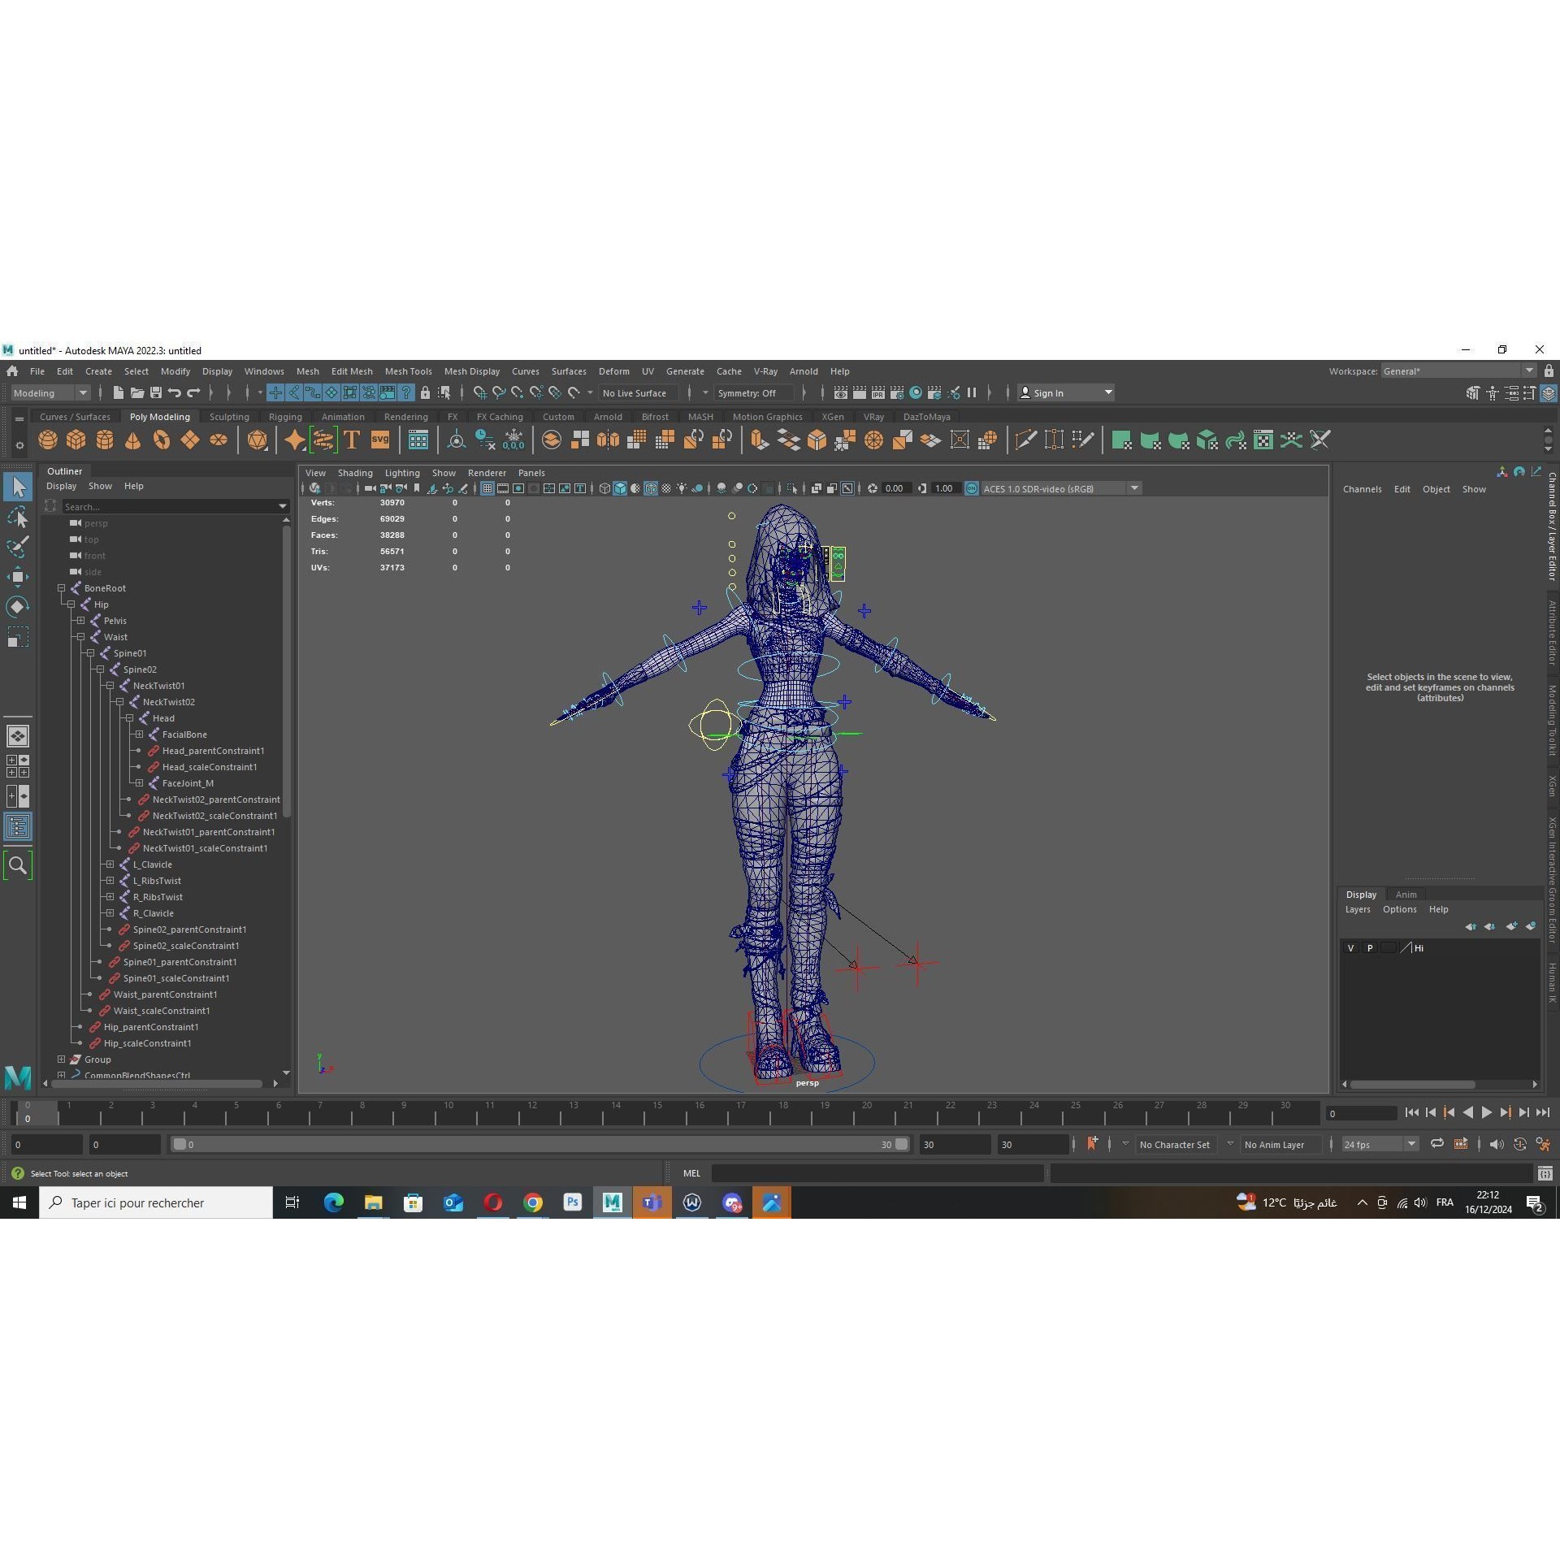Click the IPR render icon

pos(878,393)
